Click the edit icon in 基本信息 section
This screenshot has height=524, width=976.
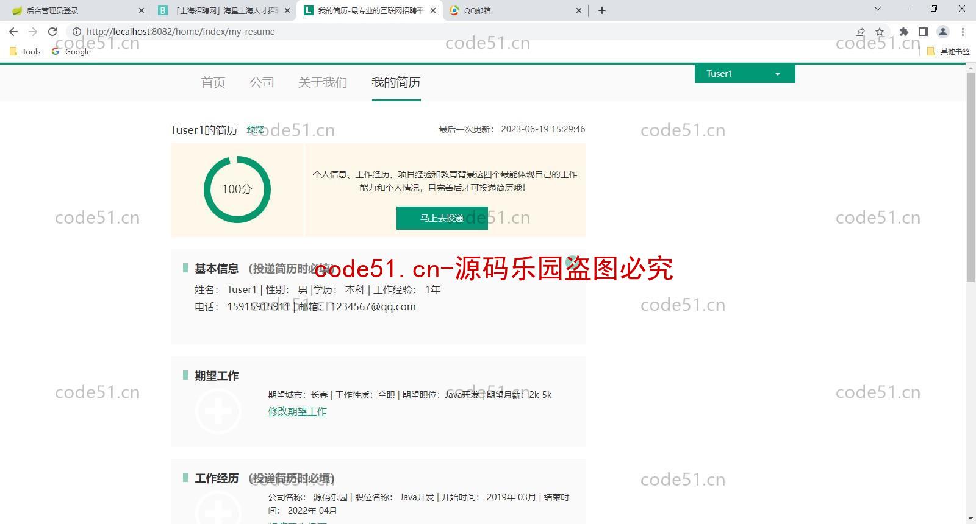click(x=572, y=263)
